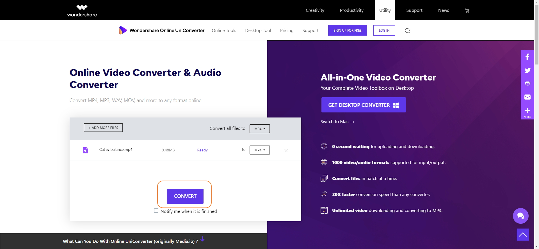This screenshot has height=249, width=539.
Task: Click the 9.48MB file size
Action: [168, 150]
